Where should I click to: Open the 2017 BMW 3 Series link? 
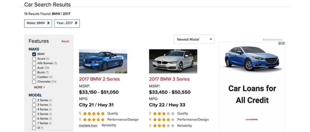(169, 79)
